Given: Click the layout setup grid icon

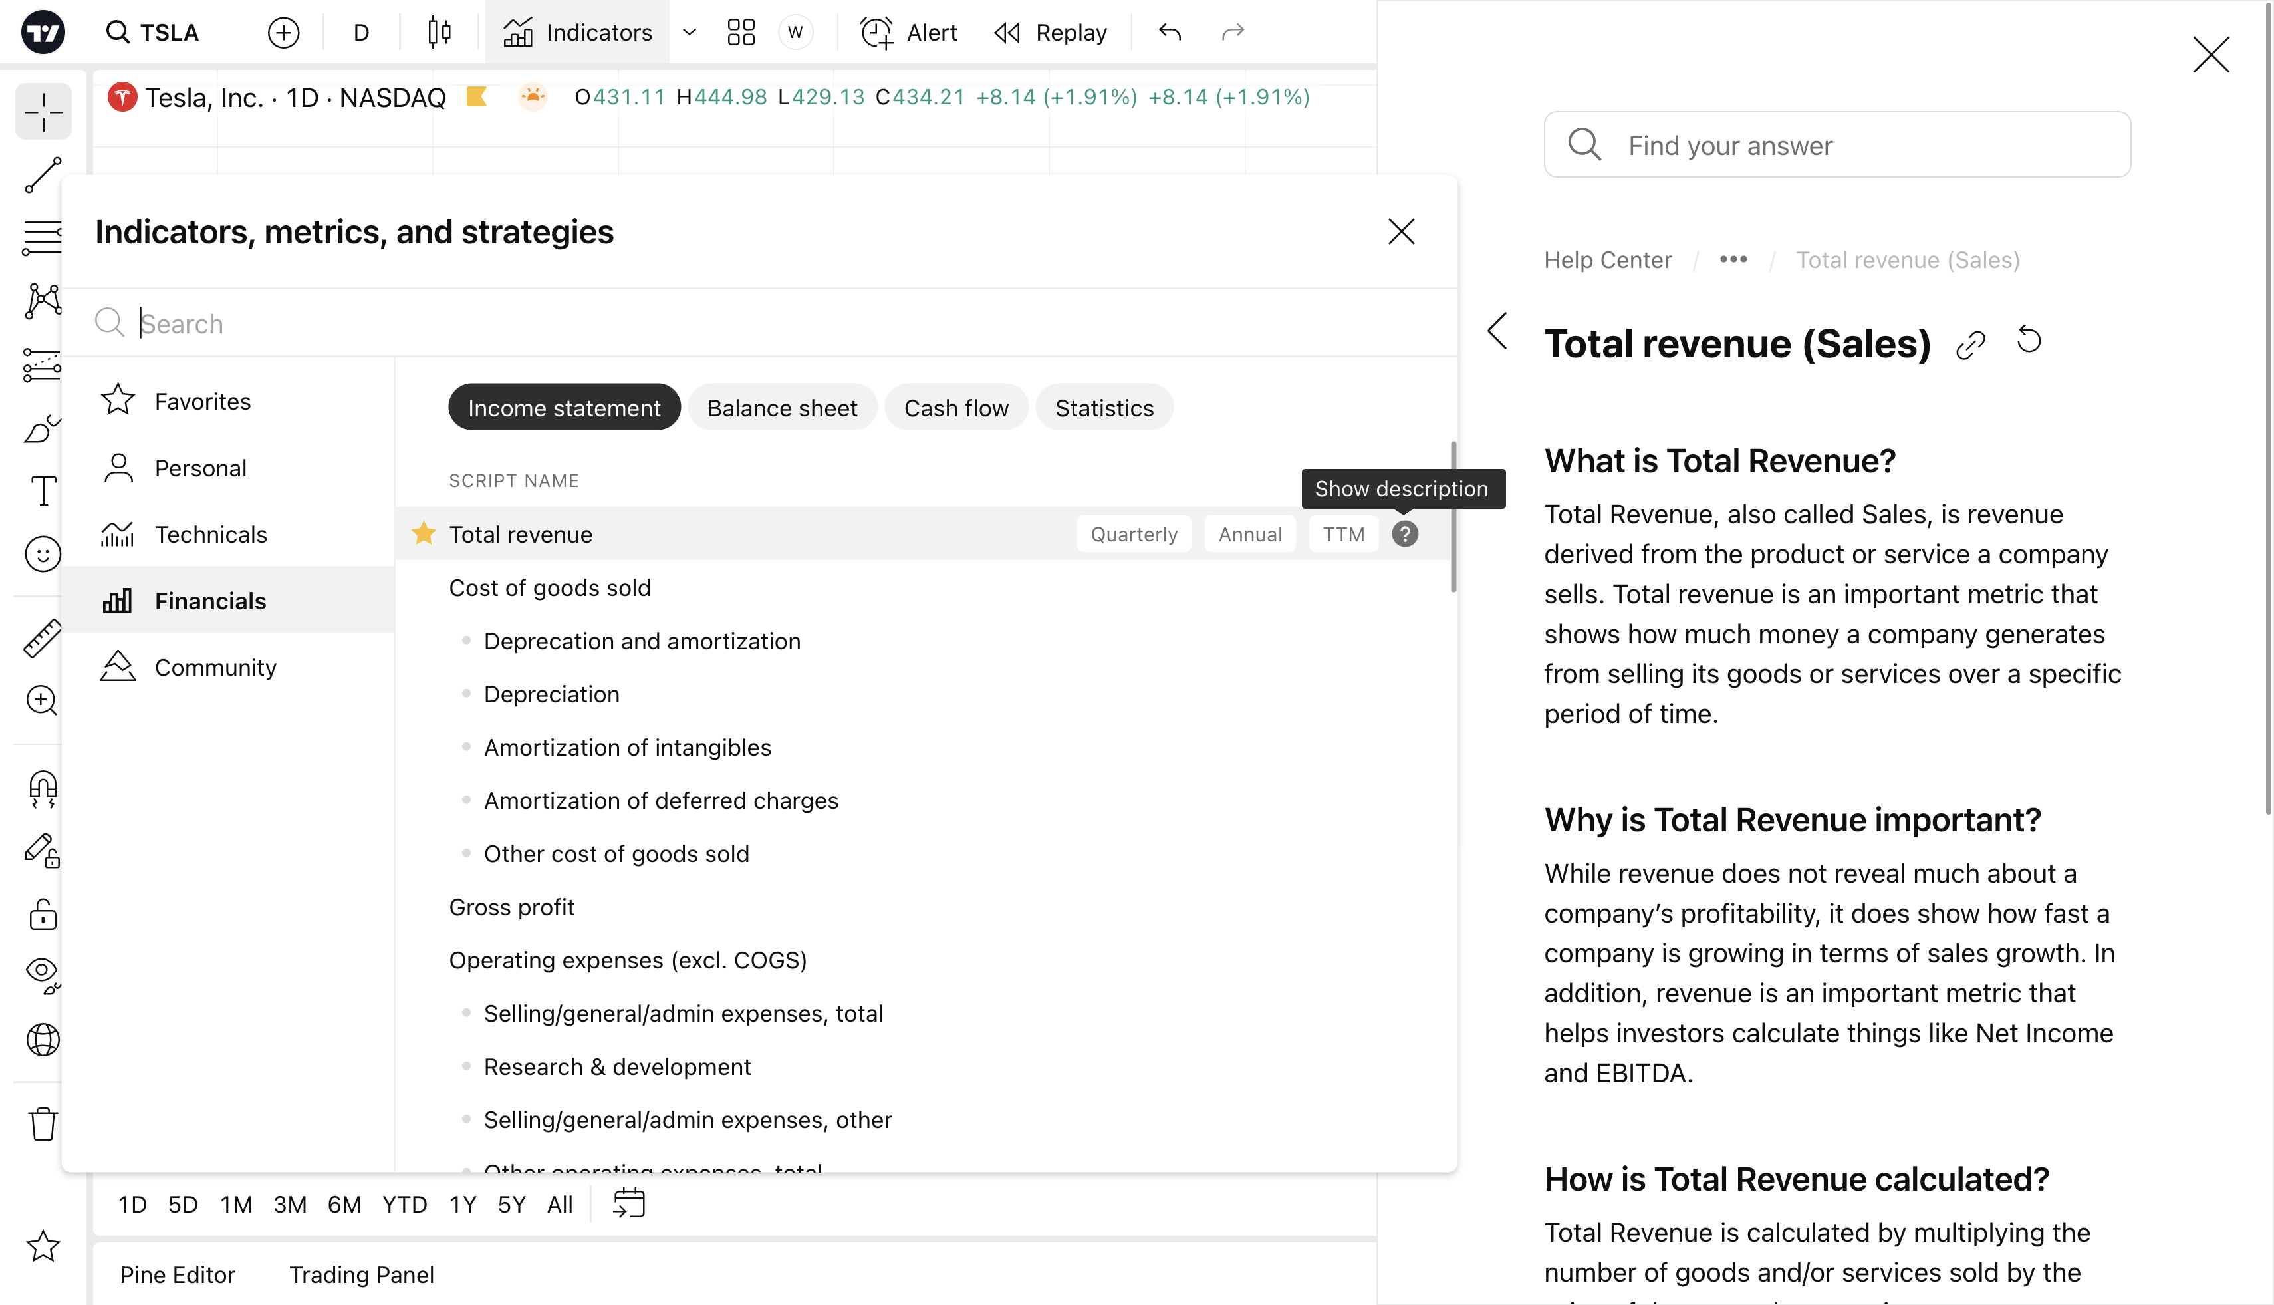Looking at the screenshot, I should point(740,33).
